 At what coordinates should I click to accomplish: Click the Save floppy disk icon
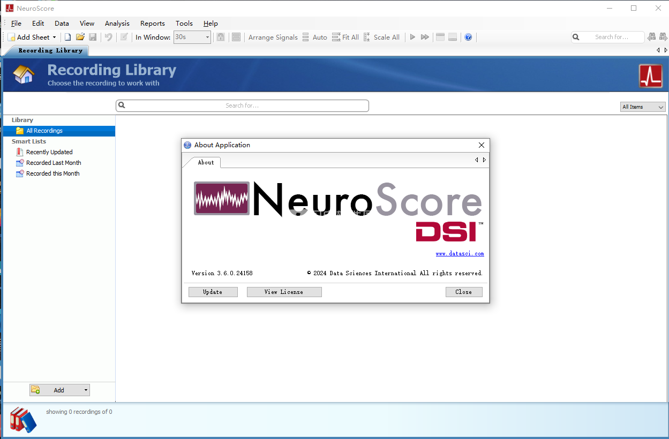[x=93, y=37]
